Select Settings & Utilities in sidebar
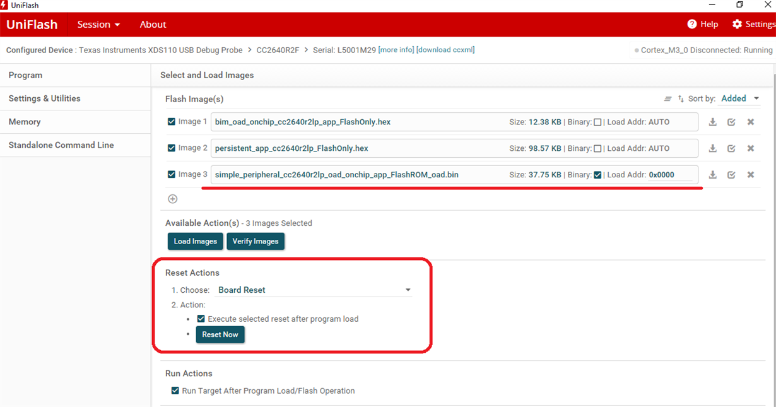The height and width of the screenshot is (407, 776). (76, 98)
